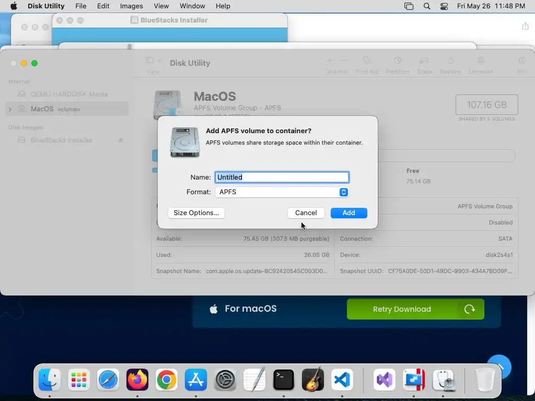
Task: Cancel the Add APFS volume dialog
Action: pos(306,213)
